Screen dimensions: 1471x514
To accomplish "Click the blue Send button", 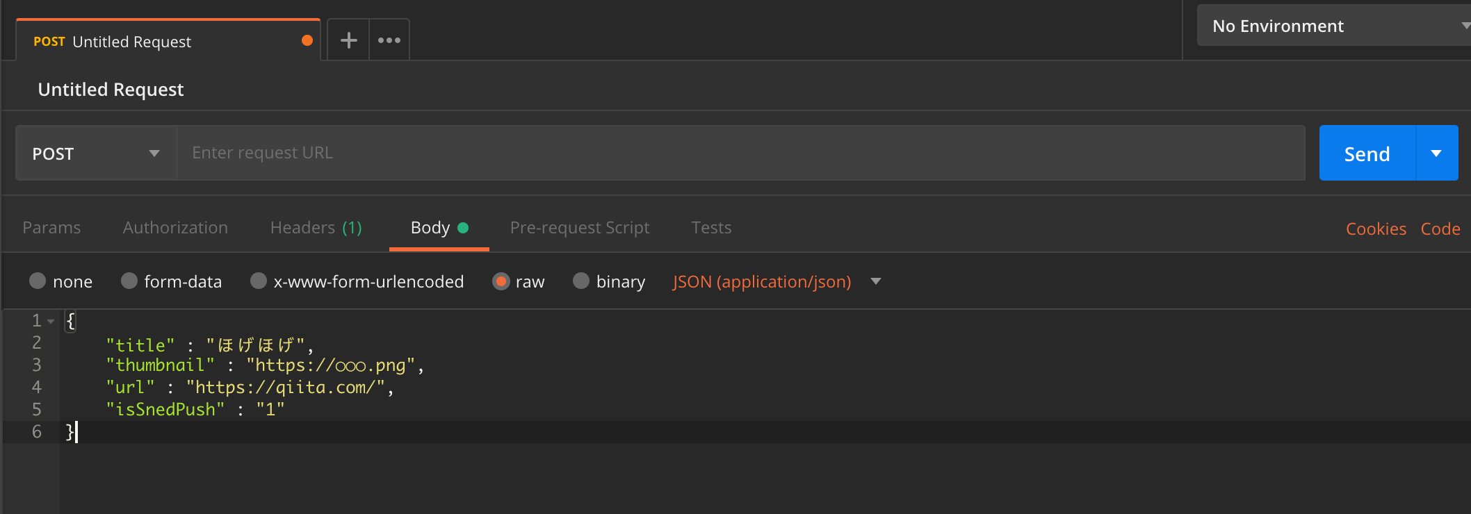I will 1367,154.
